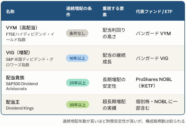Click the 50年以上 green badge

point(78,105)
